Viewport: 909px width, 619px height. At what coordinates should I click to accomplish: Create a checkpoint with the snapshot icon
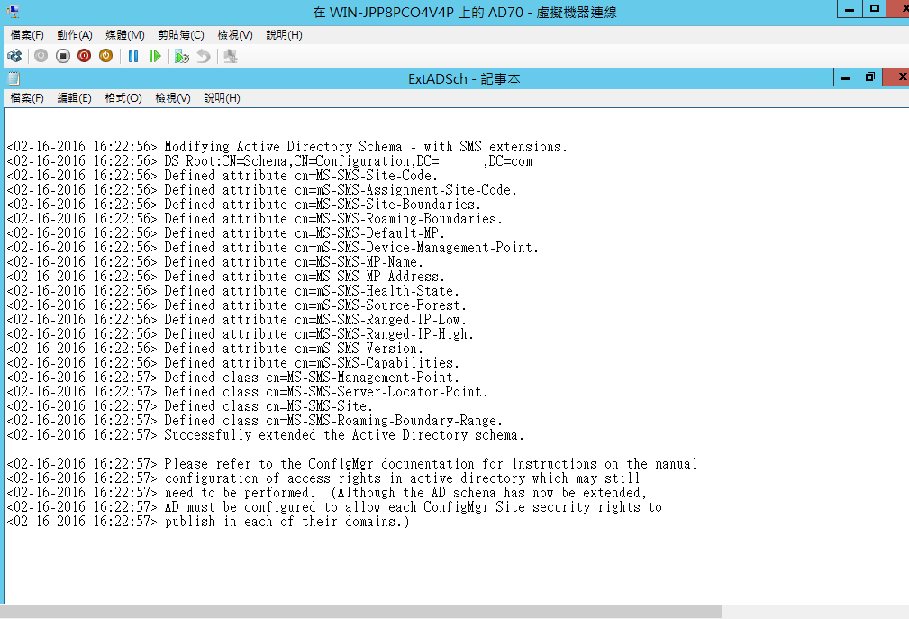pyautogui.click(x=182, y=56)
